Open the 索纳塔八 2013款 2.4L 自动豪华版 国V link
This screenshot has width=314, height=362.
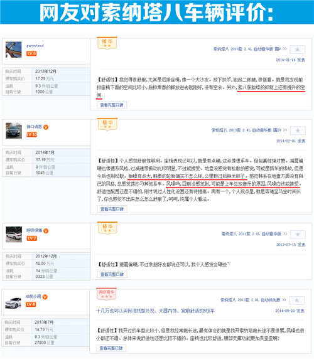250,49
